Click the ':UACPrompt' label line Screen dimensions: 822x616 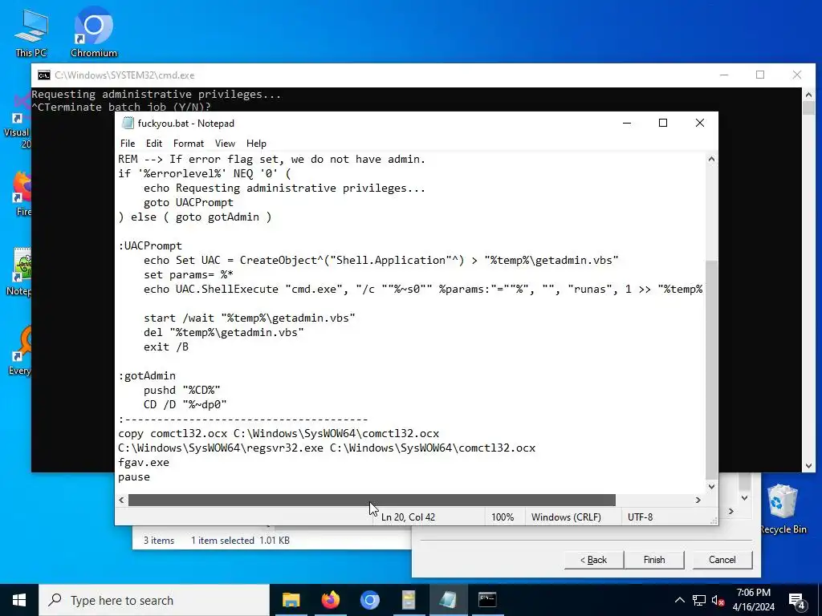click(150, 245)
